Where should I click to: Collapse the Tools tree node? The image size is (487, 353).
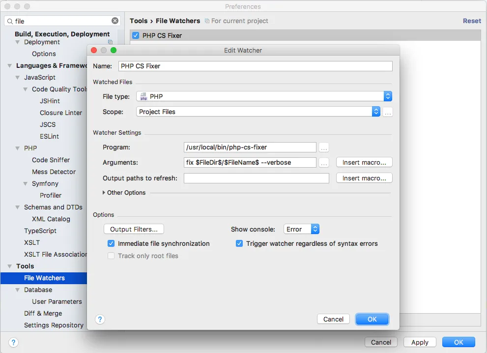(x=10, y=266)
